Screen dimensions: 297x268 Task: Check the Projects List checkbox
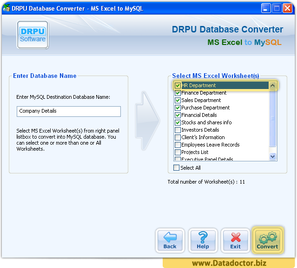point(178,152)
